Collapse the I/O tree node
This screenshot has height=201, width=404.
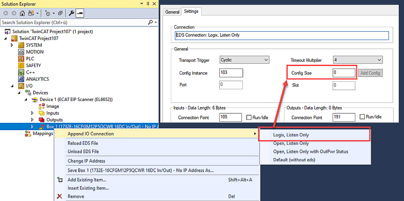click(x=12, y=86)
